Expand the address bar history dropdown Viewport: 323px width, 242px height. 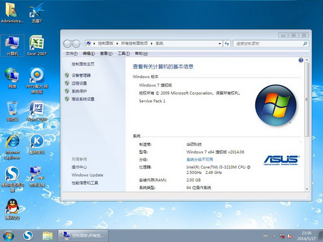[219, 43]
